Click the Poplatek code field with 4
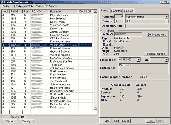Image resolution: width=171 pixels, height=125 pixels. click(119, 17)
